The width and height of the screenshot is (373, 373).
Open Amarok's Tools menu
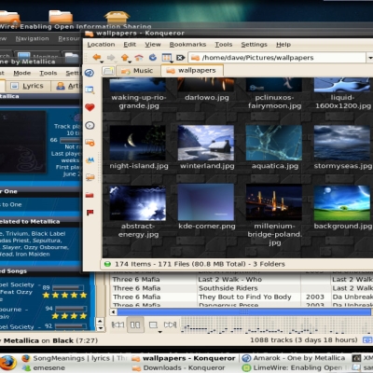pos(48,73)
